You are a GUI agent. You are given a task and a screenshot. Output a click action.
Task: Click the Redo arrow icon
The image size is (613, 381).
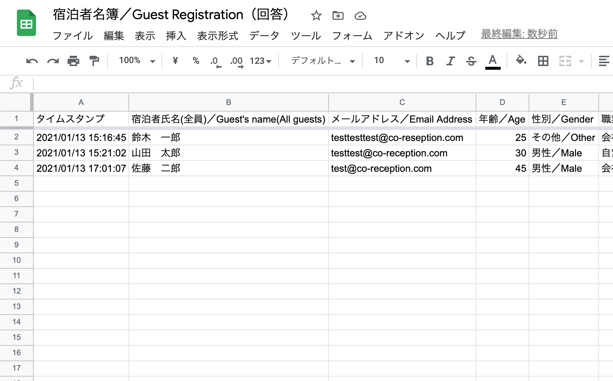tap(53, 61)
